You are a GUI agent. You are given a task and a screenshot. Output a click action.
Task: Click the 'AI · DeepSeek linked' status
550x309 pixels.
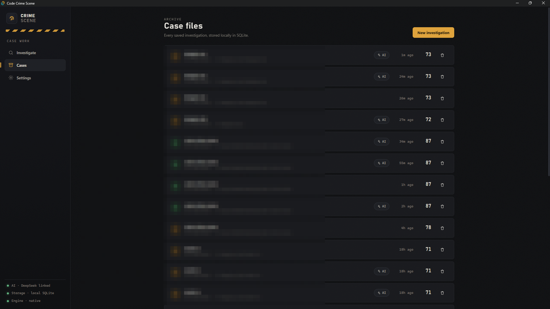[x=29, y=286]
